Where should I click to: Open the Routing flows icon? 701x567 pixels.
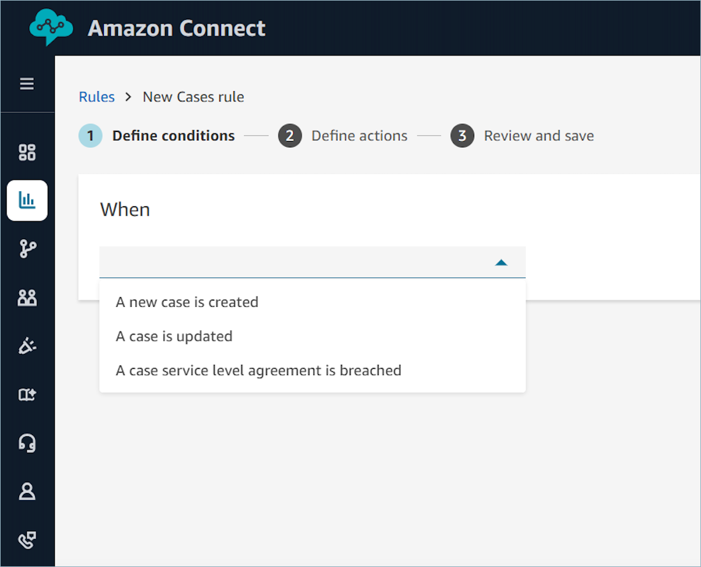tap(27, 249)
